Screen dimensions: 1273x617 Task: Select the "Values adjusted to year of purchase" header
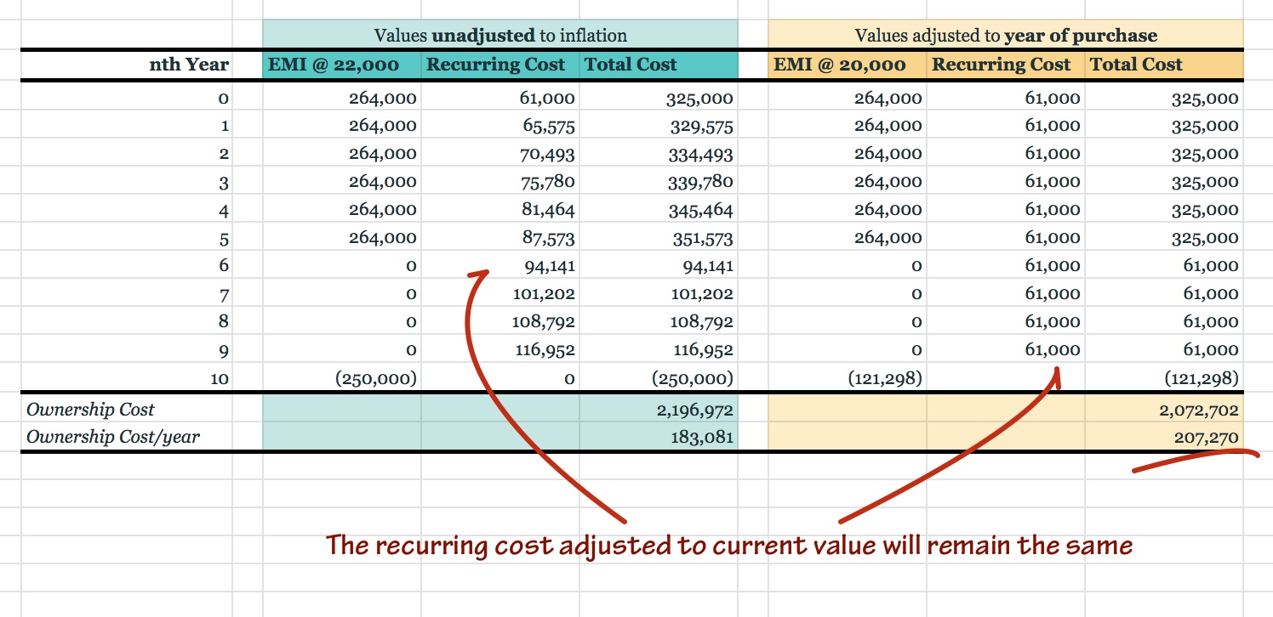[x=1004, y=35]
